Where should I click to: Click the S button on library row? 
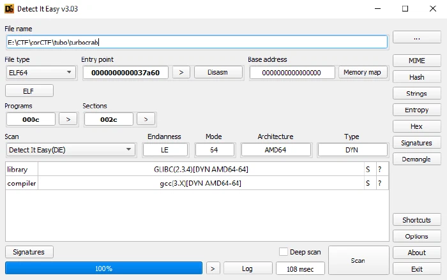[x=368, y=169]
